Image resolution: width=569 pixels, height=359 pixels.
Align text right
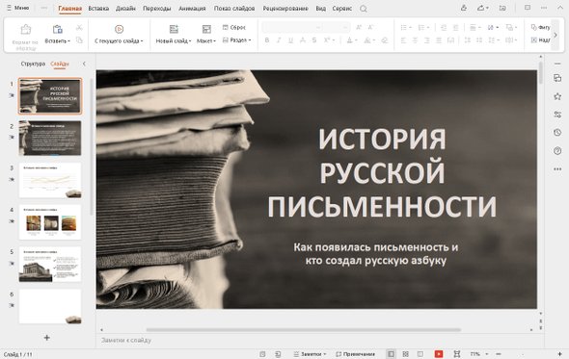click(427, 40)
